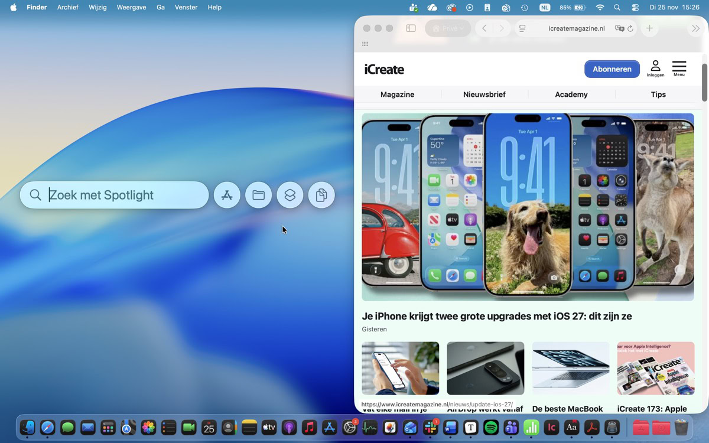This screenshot has height=443, width=709.
Task: Reload the icreatemagazine.nl page
Action: point(630,28)
